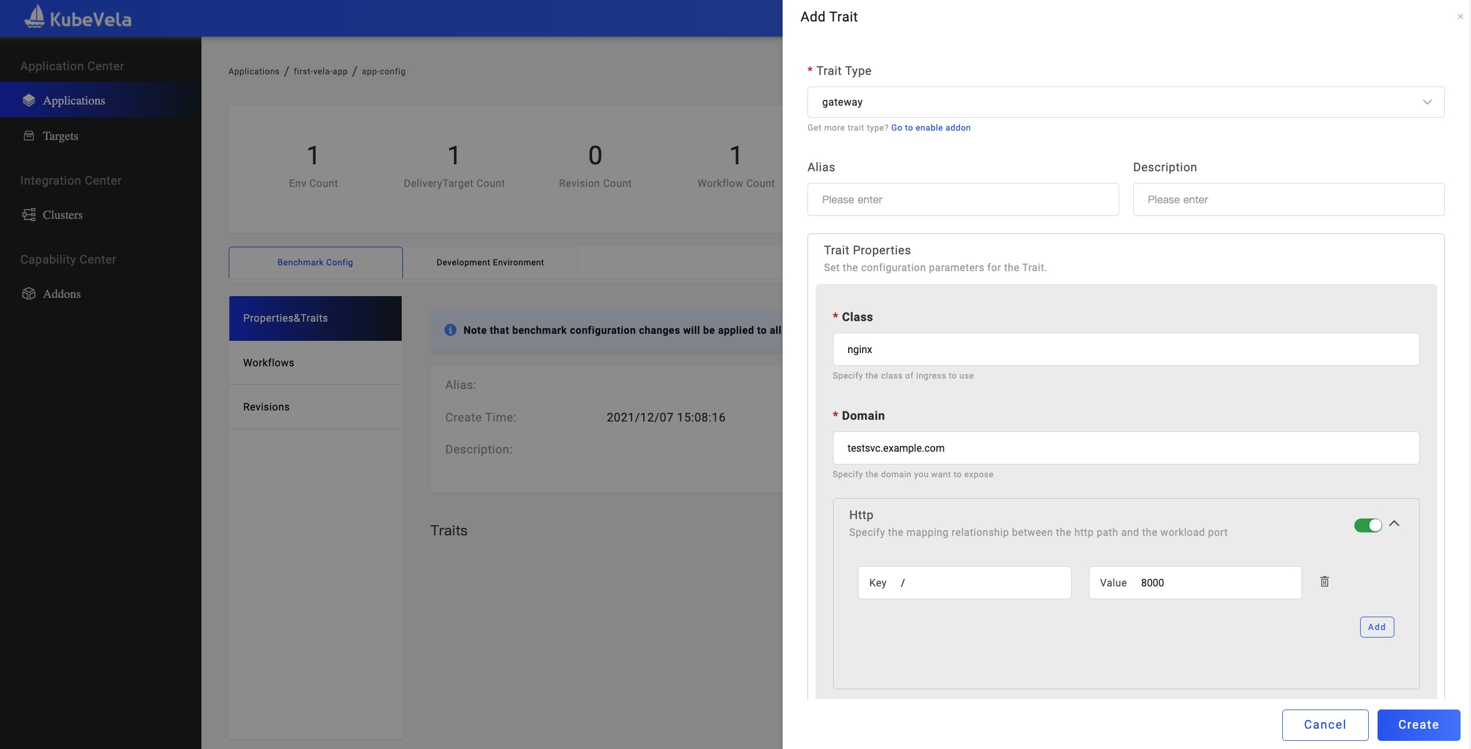
Task: Collapse the Http section with chevron
Action: (1394, 524)
